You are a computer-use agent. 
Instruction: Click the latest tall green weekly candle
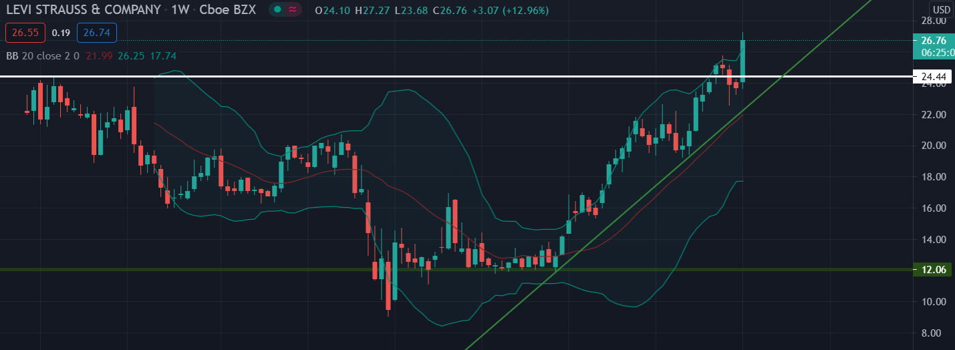[742, 61]
